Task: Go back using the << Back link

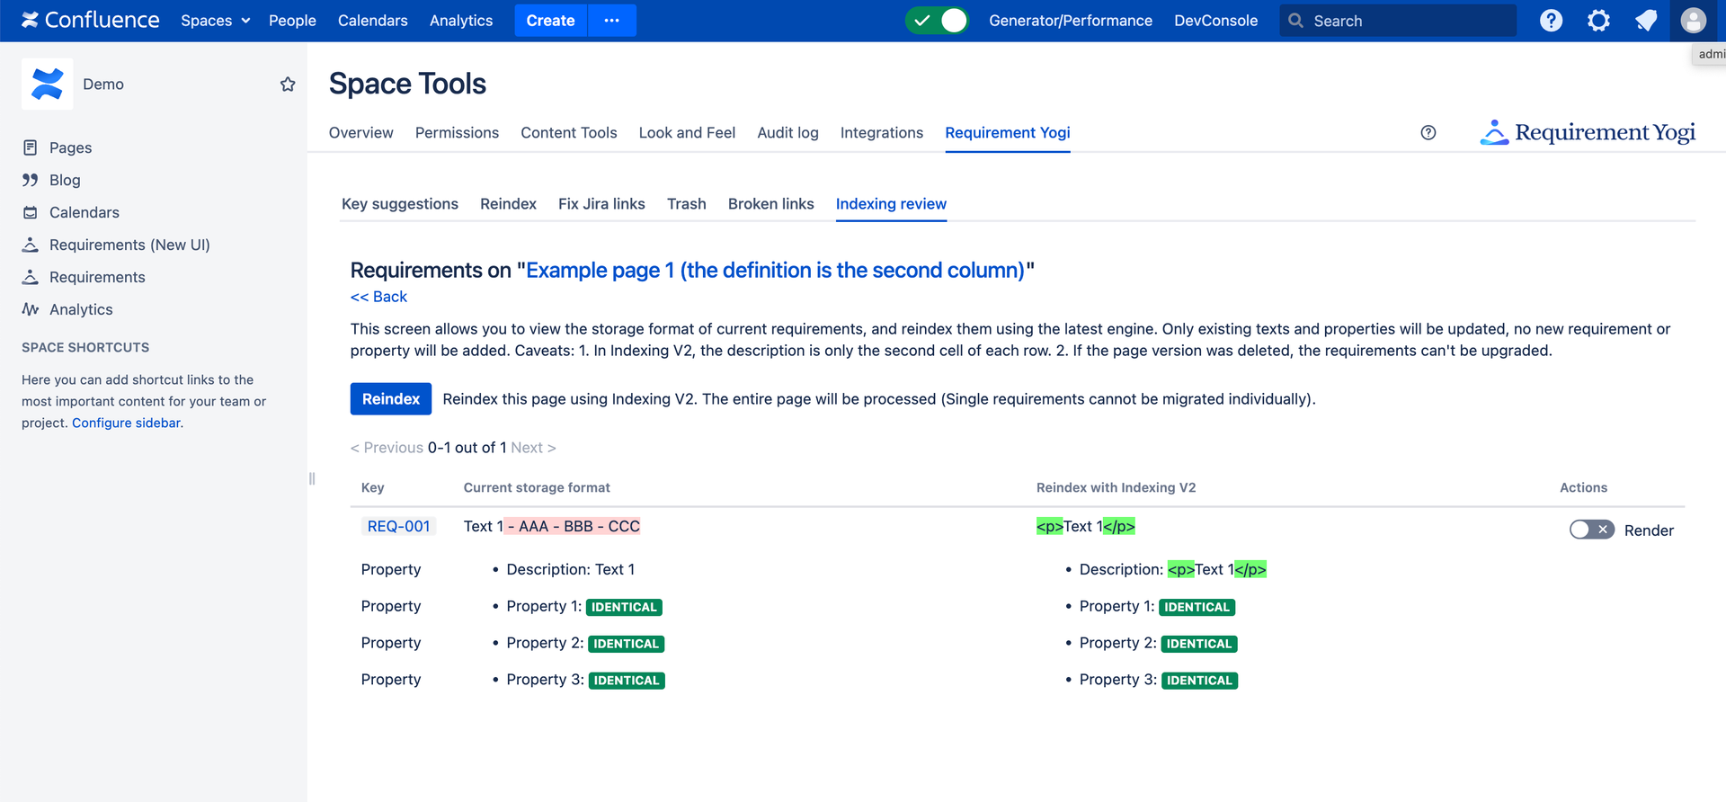Action: click(x=378, y=297)
